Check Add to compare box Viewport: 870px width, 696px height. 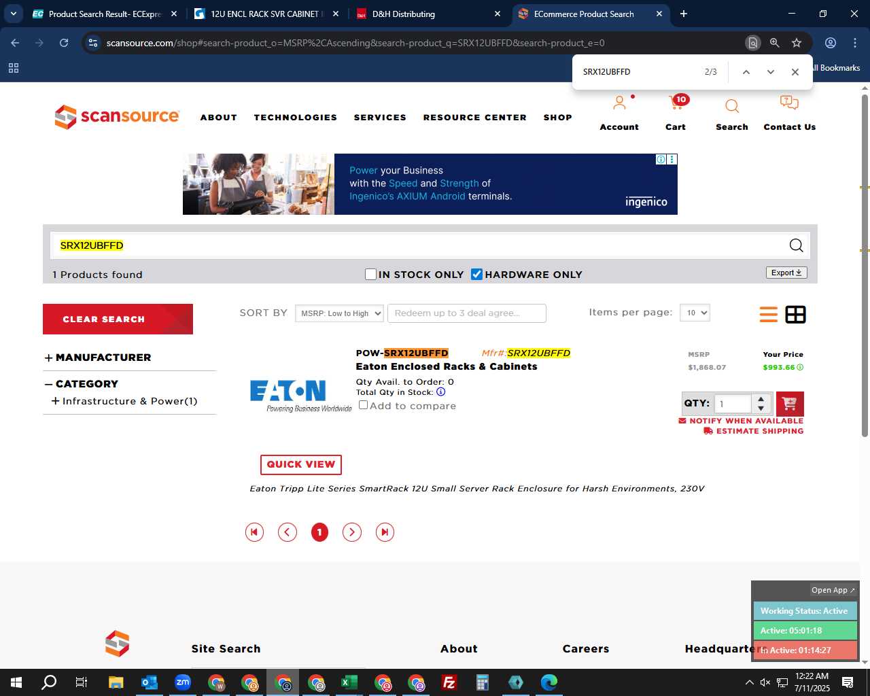[363, 405]
